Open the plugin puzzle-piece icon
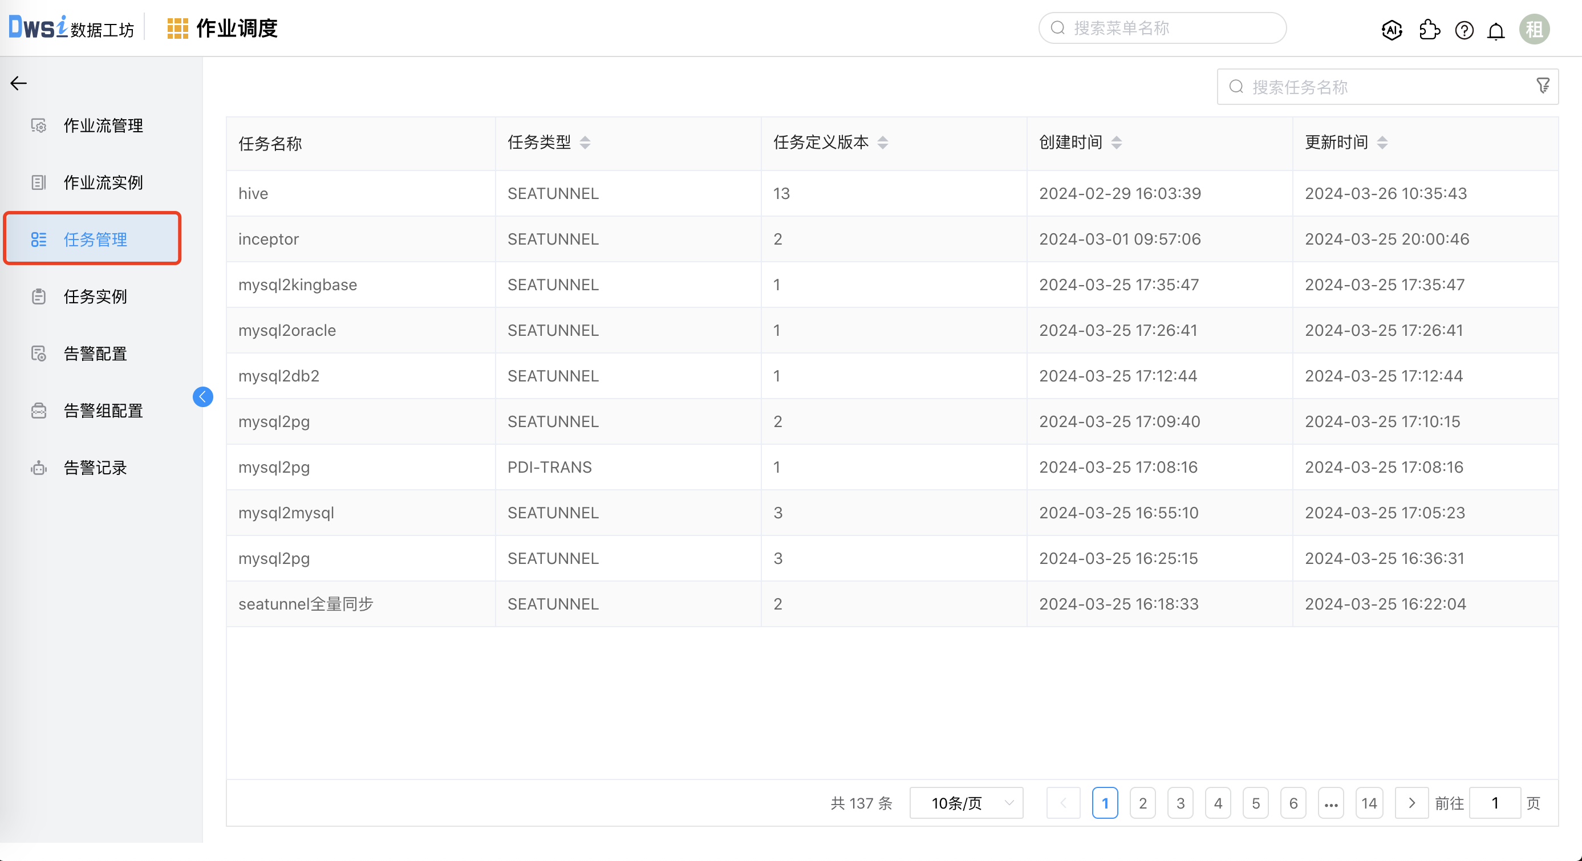The image size is (1582, 861). point(1430,30)
